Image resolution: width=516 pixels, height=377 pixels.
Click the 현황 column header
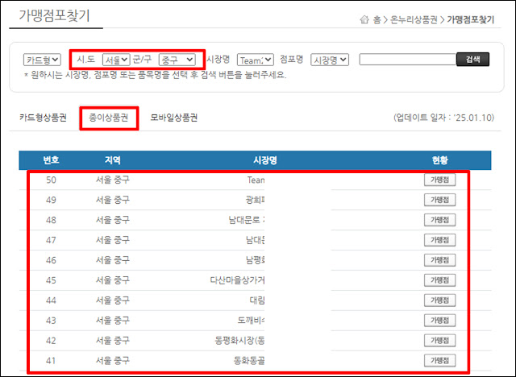(440, 160)
